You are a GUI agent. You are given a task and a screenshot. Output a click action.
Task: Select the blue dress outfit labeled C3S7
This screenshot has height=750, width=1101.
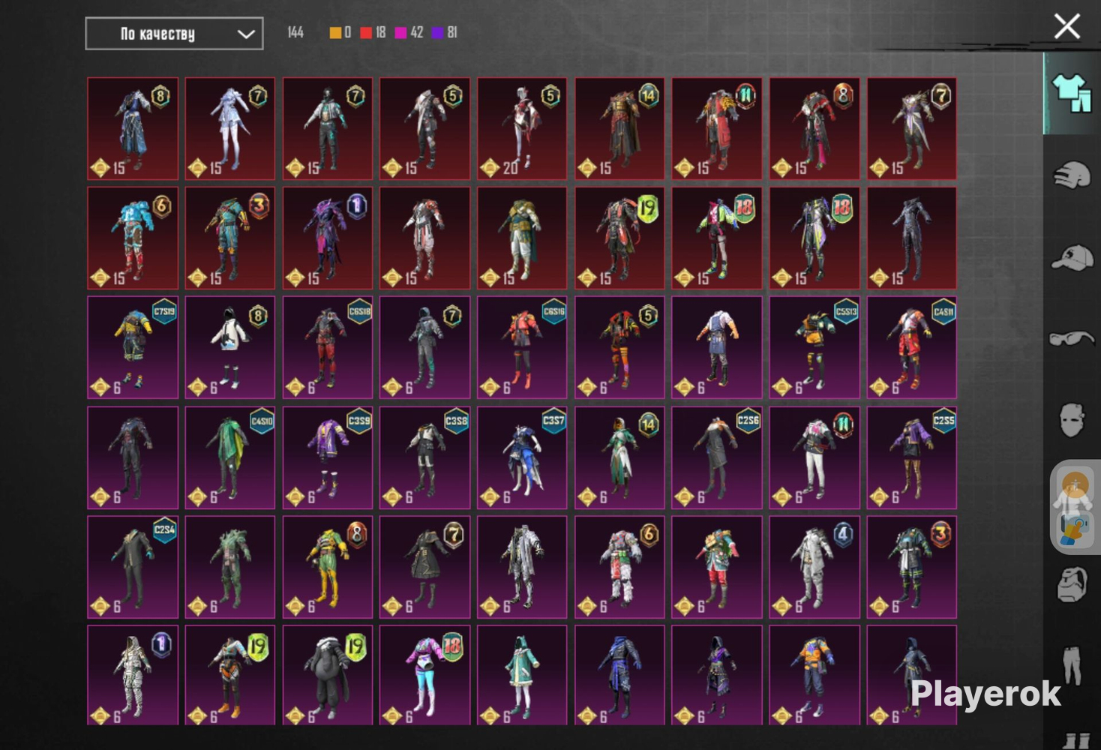click(522, 457)
